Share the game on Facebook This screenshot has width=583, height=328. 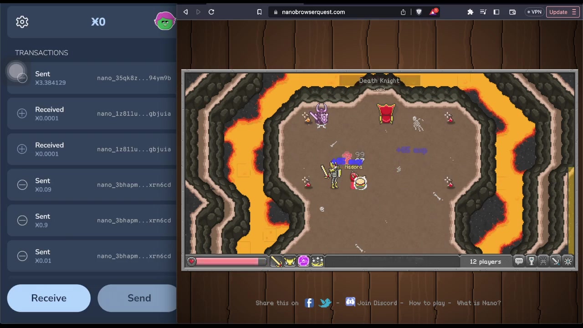coord(309,302)
